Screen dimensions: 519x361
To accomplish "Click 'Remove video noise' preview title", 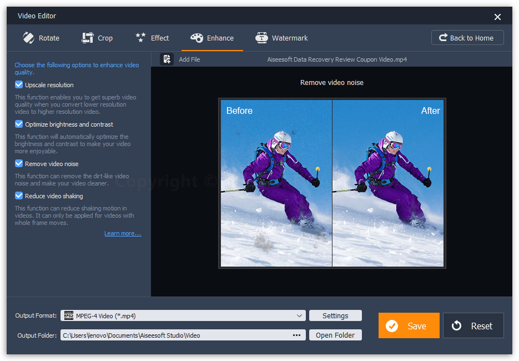I will click(331, 82).
